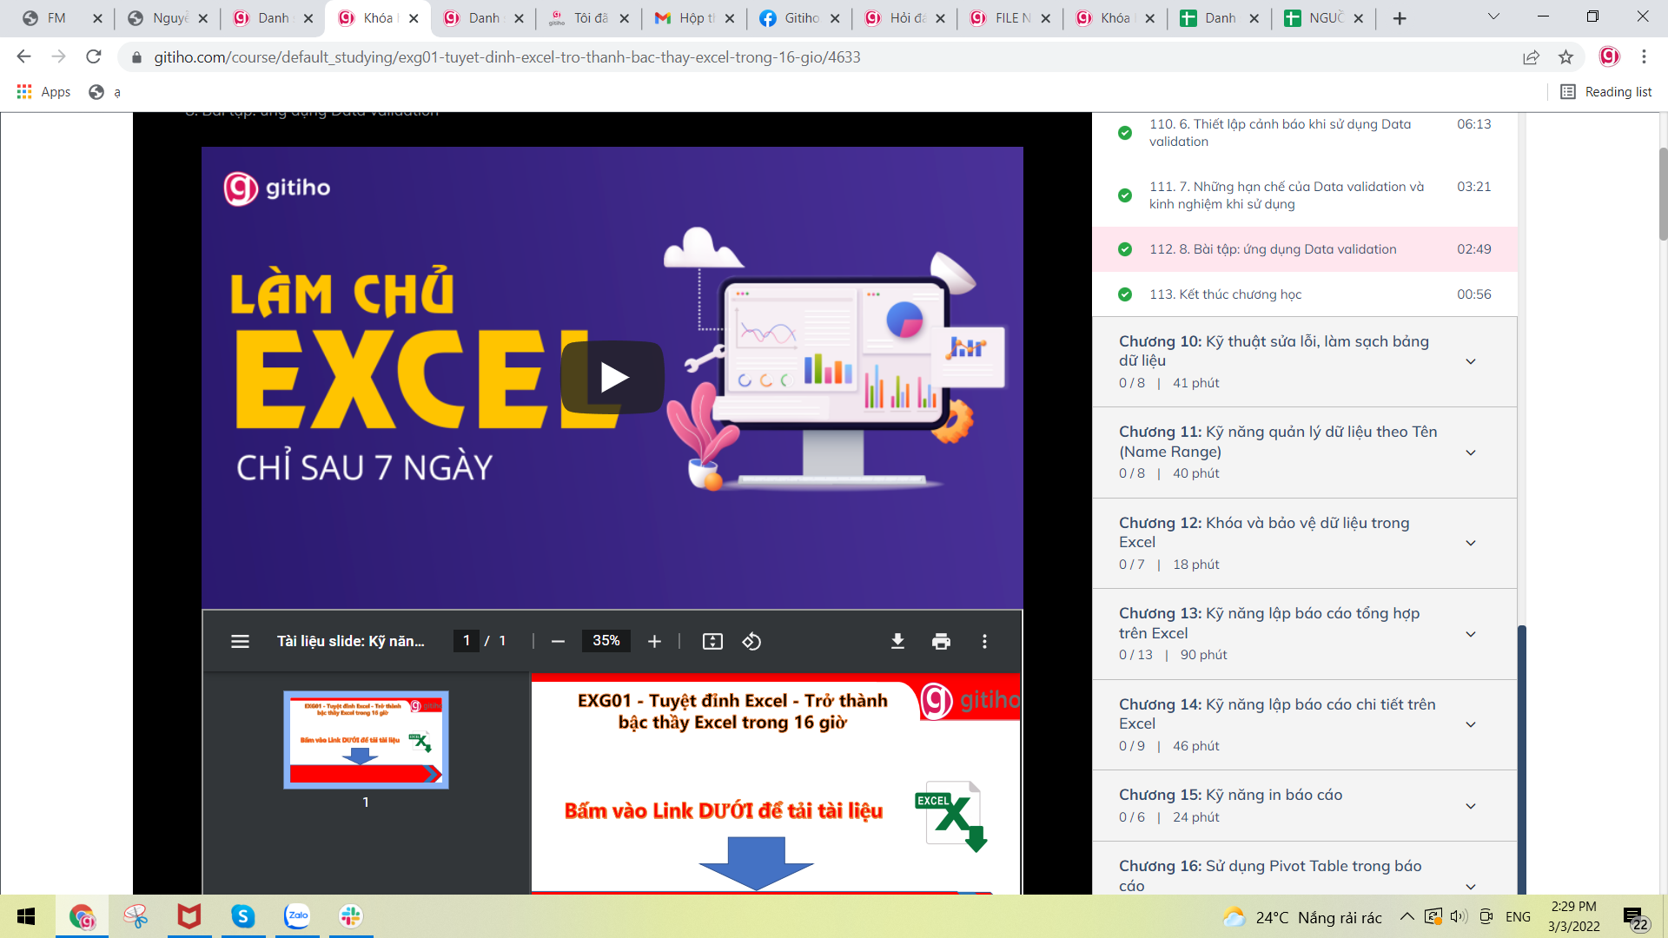Open the Reading list
The height and width of the screenshot is (938, 1668).
(x=1606, y=92)
